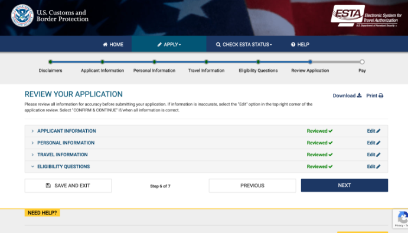The image size is (408, 234).
Task: Click the PERSONAL INFORMATION section title
Action: (x=66, y=143)
